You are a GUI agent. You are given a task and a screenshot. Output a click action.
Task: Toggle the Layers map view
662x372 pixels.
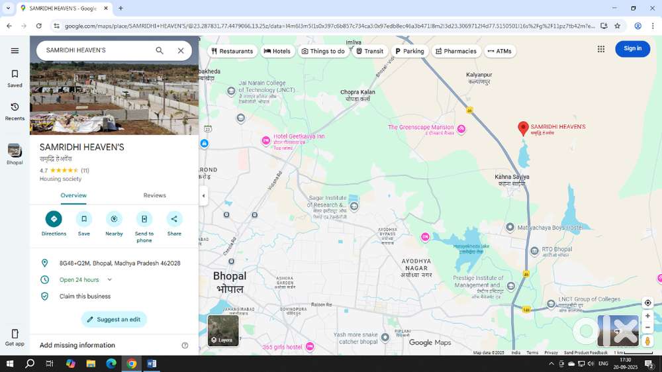pos(223,330)
